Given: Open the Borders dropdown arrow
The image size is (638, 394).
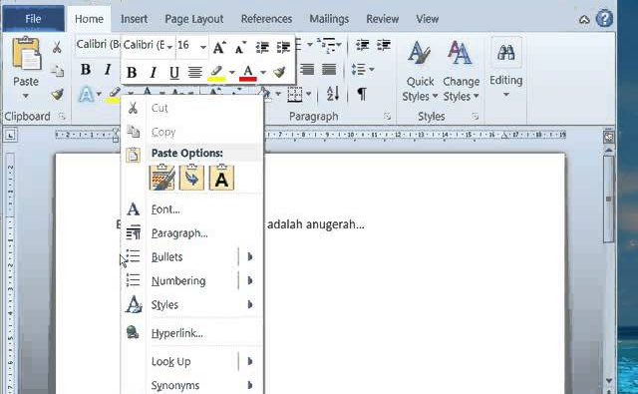Looking at the screenshot, I should click(x=309, y=94).
